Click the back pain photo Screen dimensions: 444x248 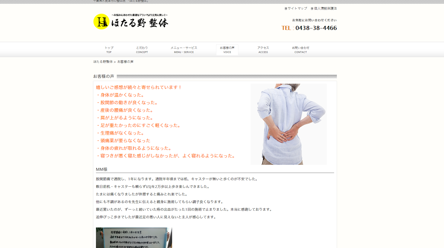coord(289,124)
